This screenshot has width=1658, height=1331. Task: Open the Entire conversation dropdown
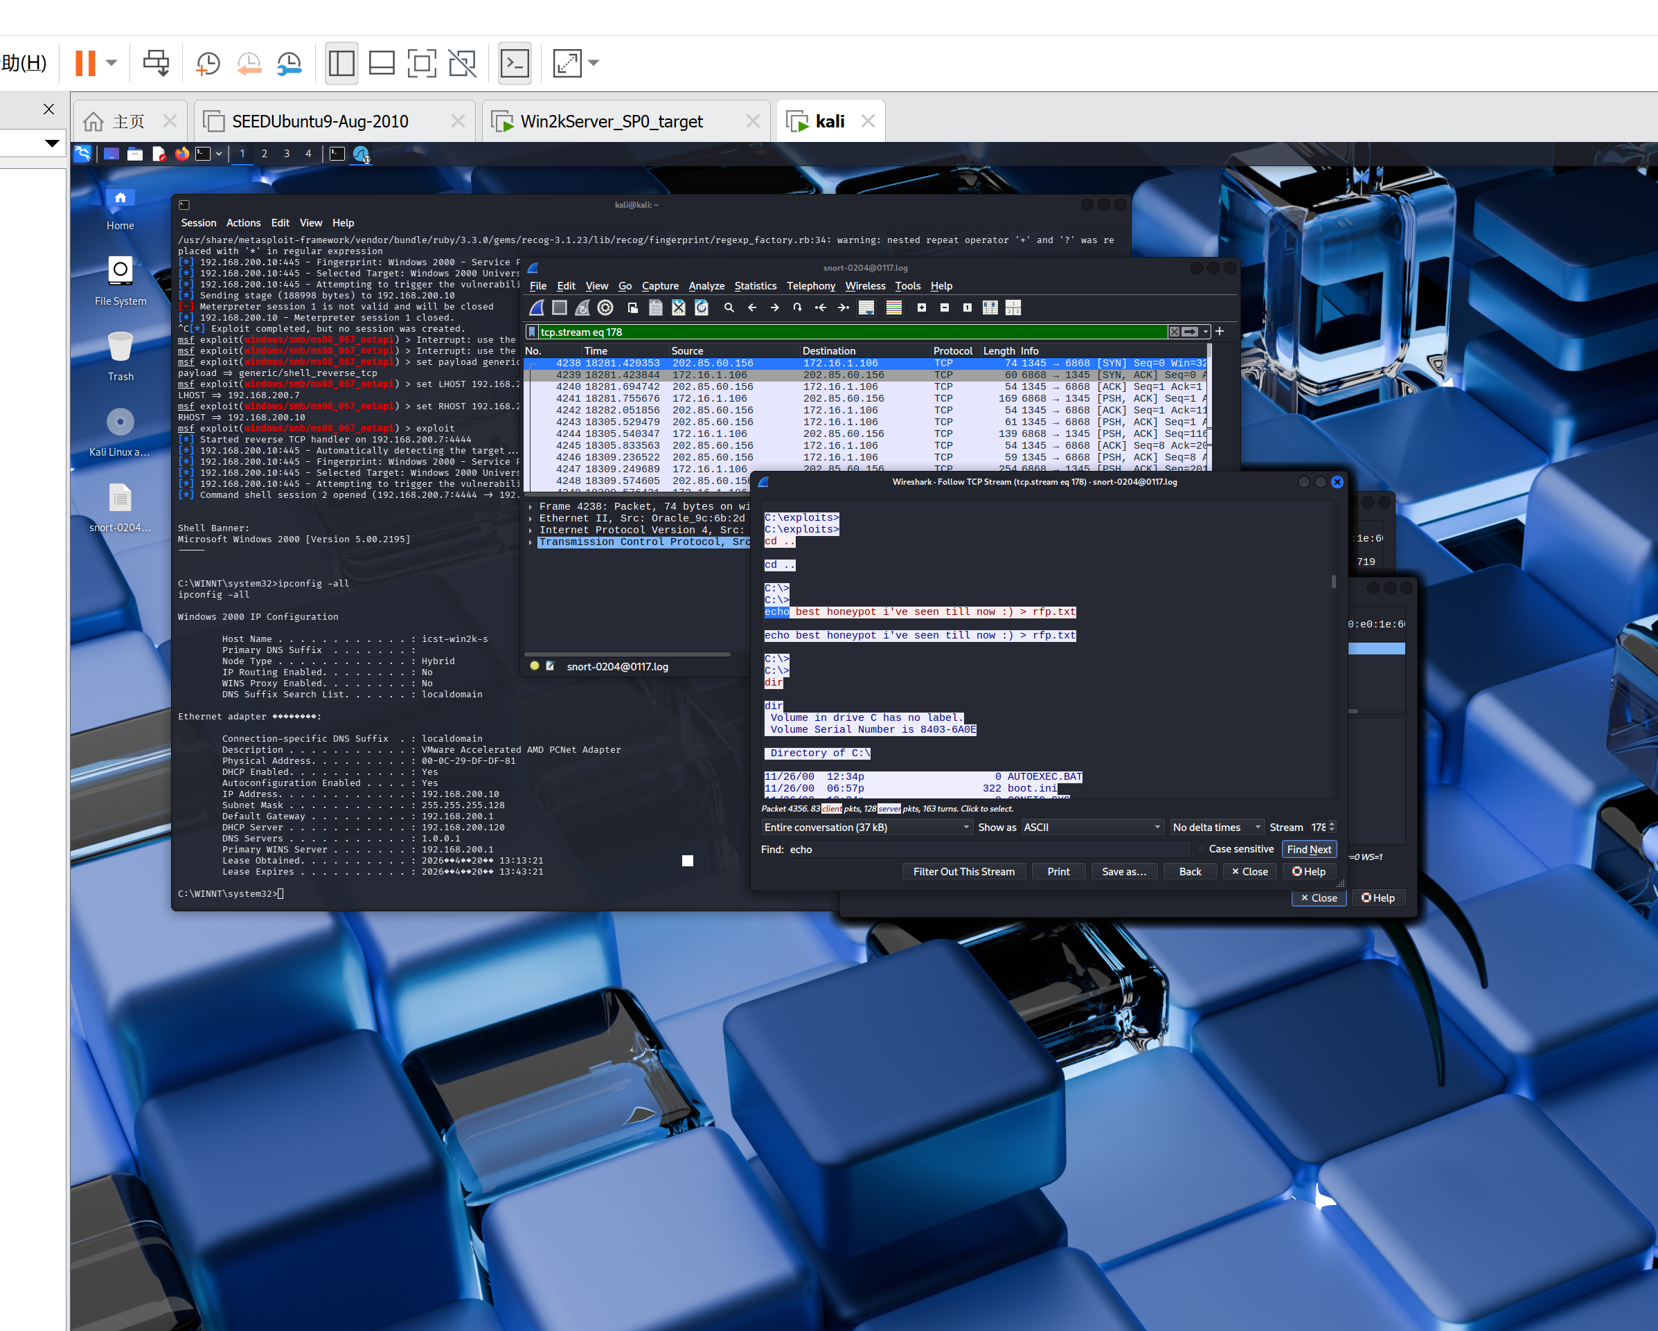point(866,828)
